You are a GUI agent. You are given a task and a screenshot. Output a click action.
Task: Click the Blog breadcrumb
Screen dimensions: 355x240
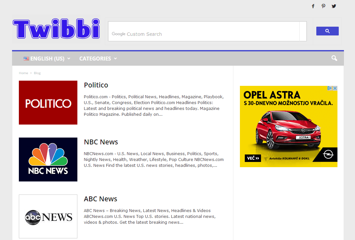pyautogui.click(x=37, y=73)
